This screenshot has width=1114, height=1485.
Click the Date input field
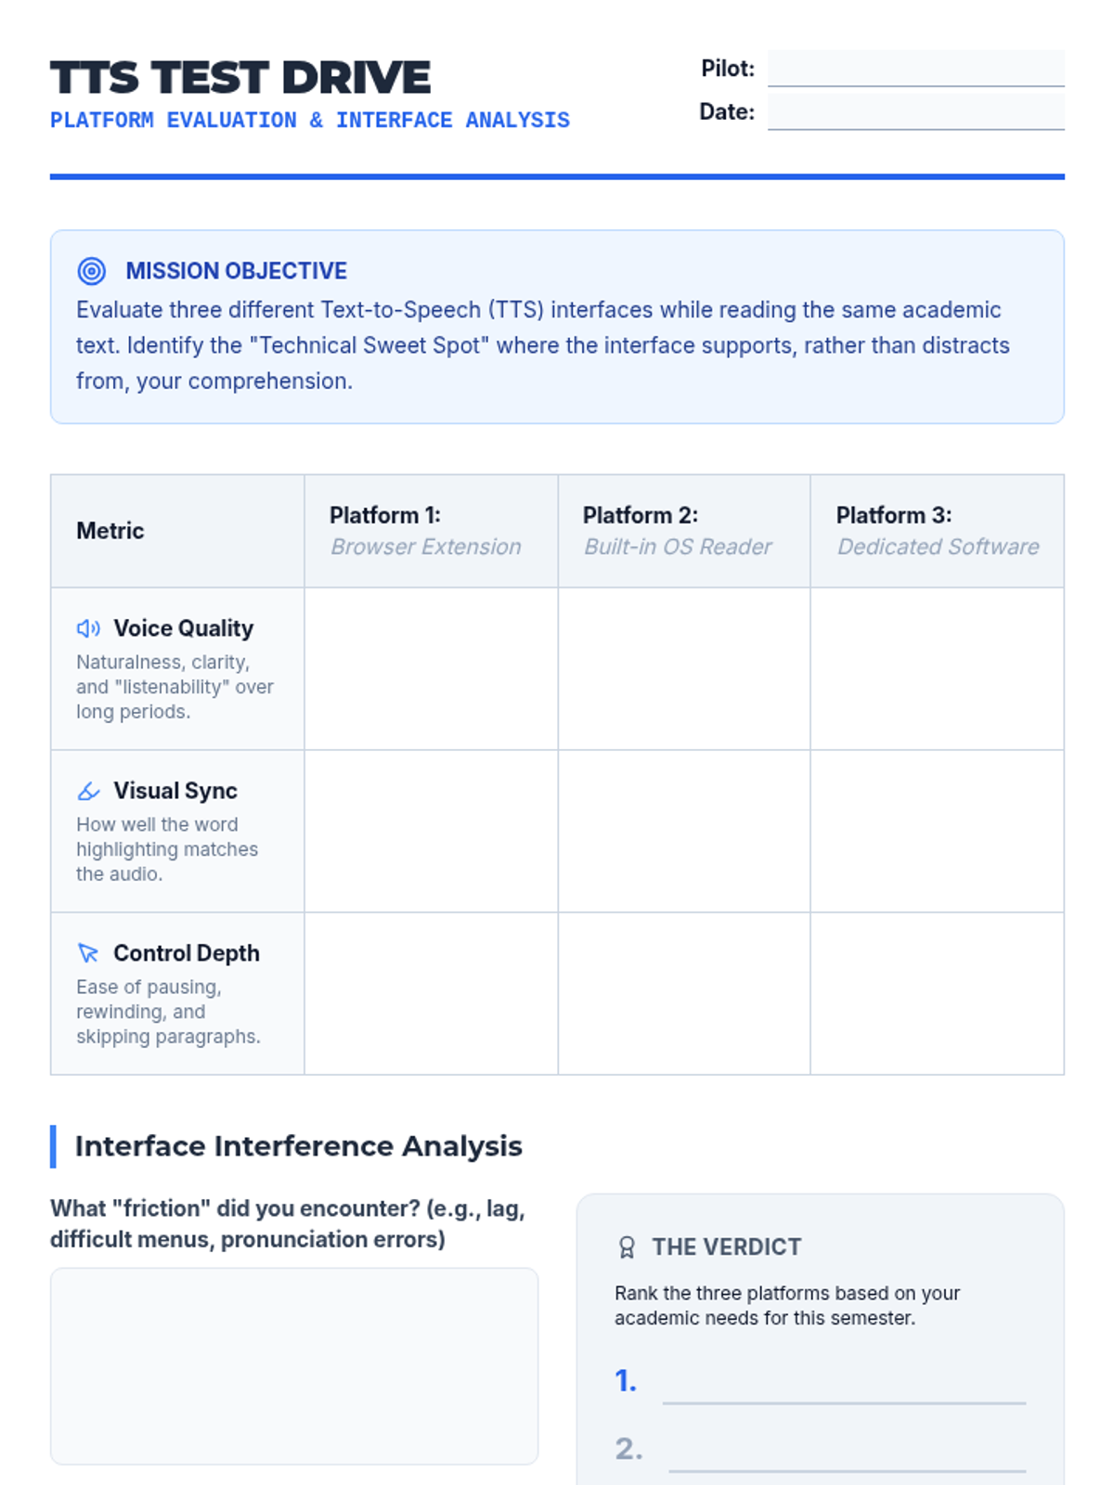915,112
